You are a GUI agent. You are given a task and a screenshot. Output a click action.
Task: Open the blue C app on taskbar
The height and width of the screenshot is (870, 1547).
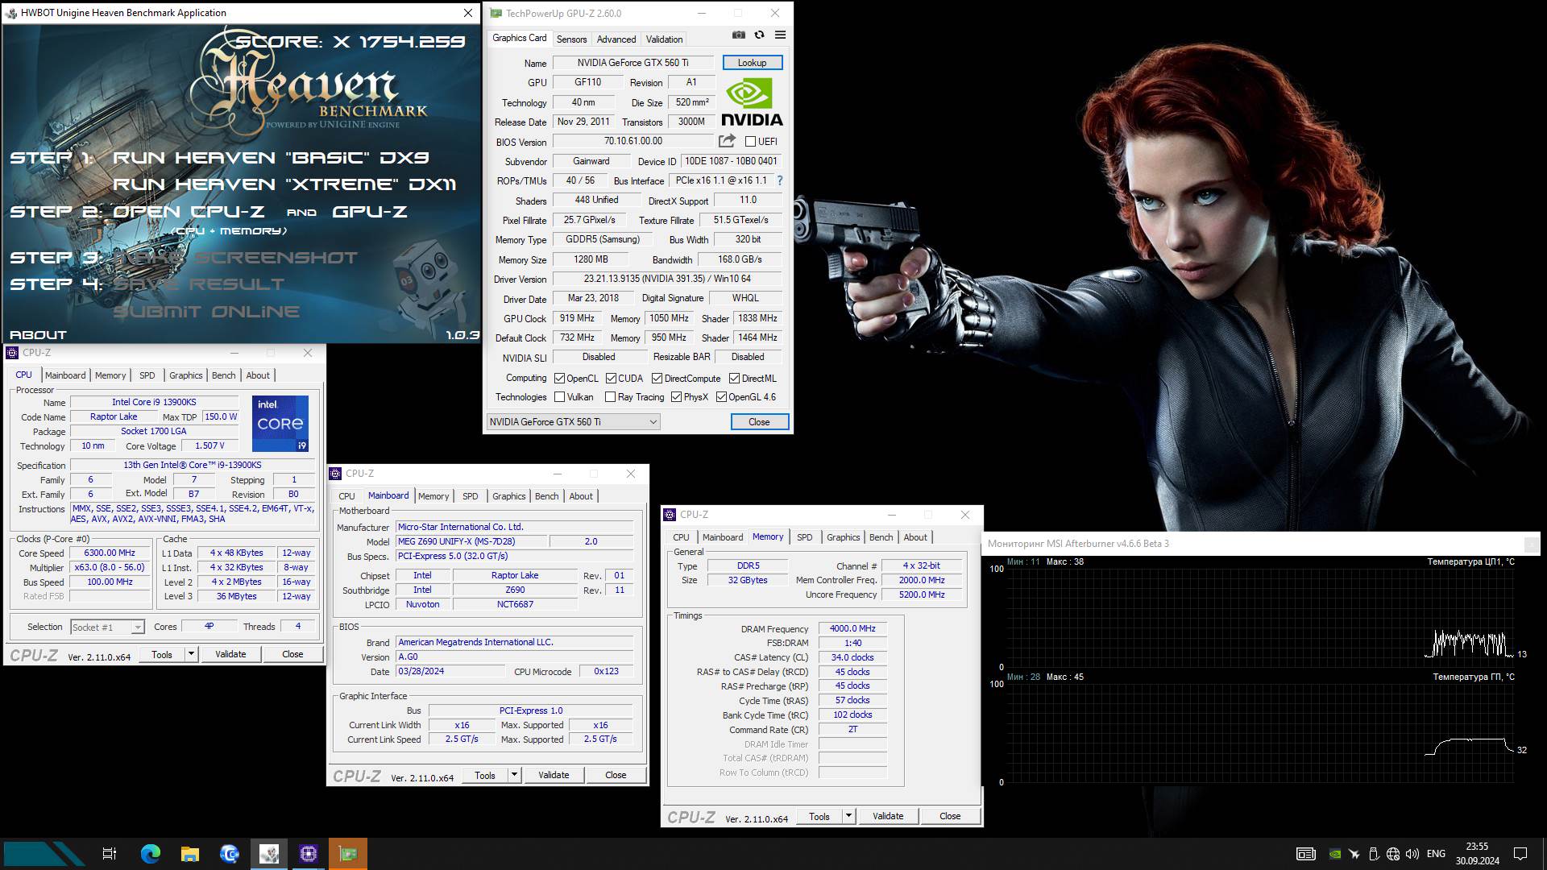point(229,854)
